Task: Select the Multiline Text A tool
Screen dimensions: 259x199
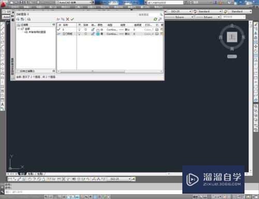Action: coord(3,104)
